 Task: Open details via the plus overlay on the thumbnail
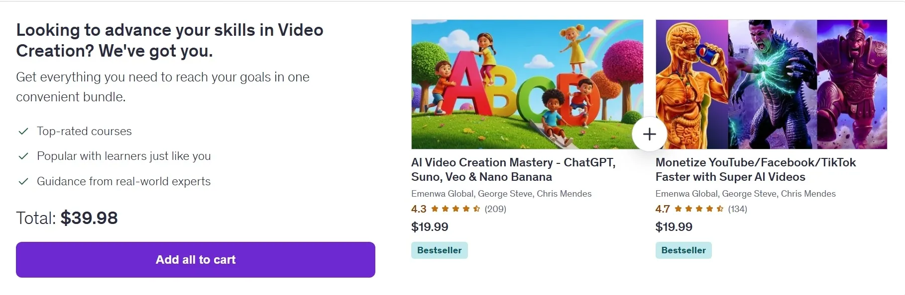pyautogui.click(x=649, y=134)
